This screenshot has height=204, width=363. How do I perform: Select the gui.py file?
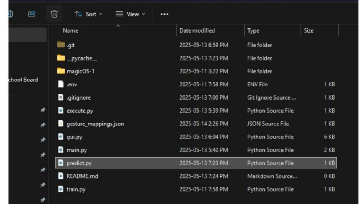click(x=74, y=137)
